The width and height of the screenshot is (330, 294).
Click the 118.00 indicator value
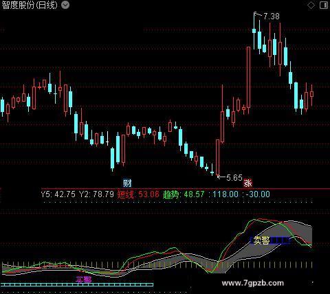pyautogui.click(x=225, y=194)
